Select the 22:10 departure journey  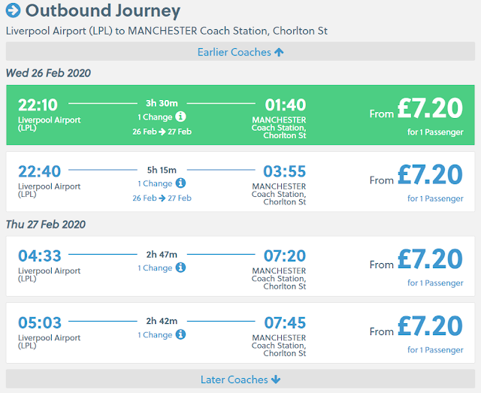coord(240,114)
